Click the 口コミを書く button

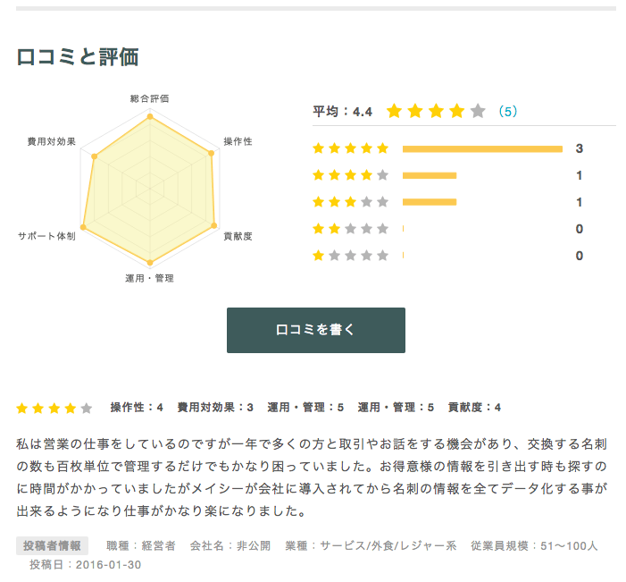(x=315, y=330)
